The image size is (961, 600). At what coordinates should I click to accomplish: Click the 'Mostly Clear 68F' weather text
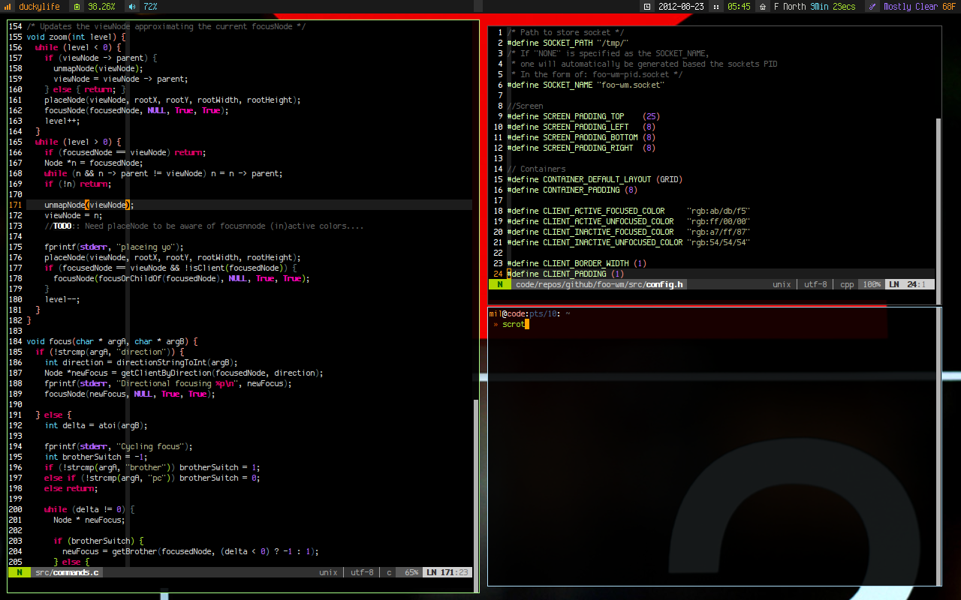(920, 7)
